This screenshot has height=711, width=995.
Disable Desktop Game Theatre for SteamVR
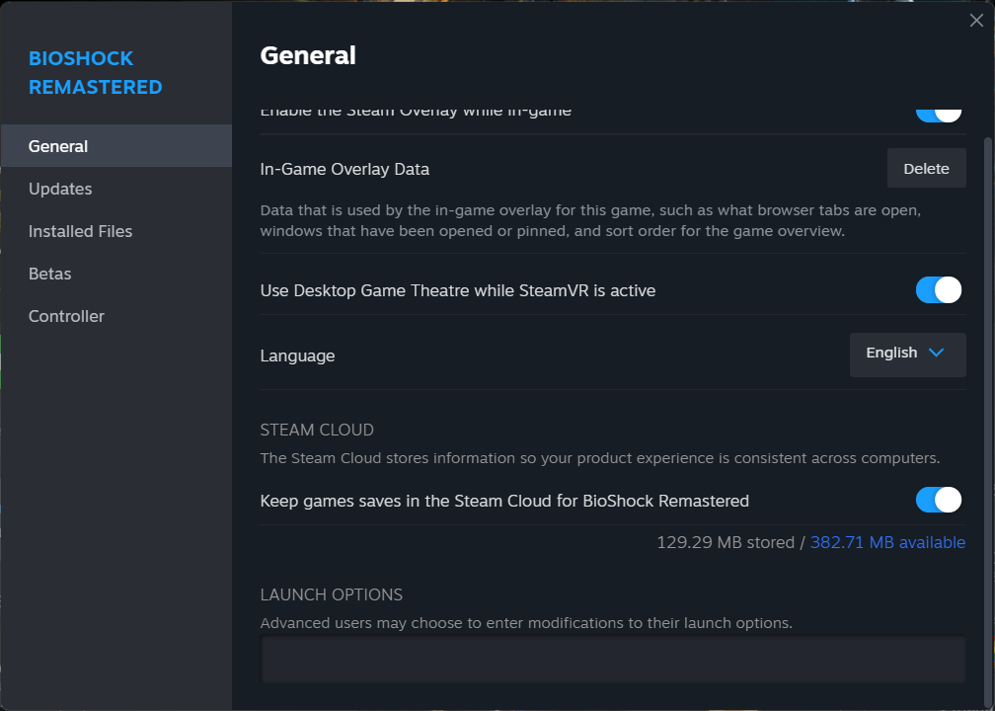point(938,290)
